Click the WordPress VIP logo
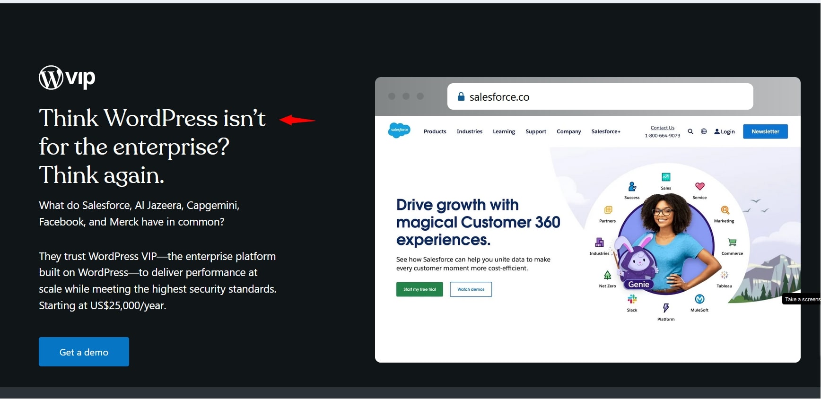Viewport: 821px width, 399px height. pos(67,78)
